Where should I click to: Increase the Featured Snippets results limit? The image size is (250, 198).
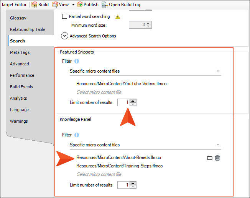pyautogui.click(x=133, y=101)
